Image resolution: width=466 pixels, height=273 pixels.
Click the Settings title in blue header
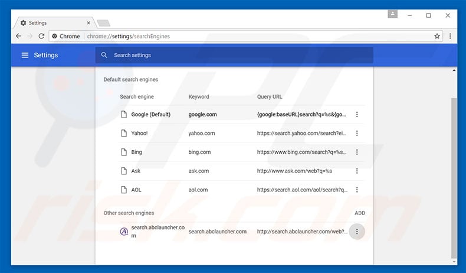[46, 55]
